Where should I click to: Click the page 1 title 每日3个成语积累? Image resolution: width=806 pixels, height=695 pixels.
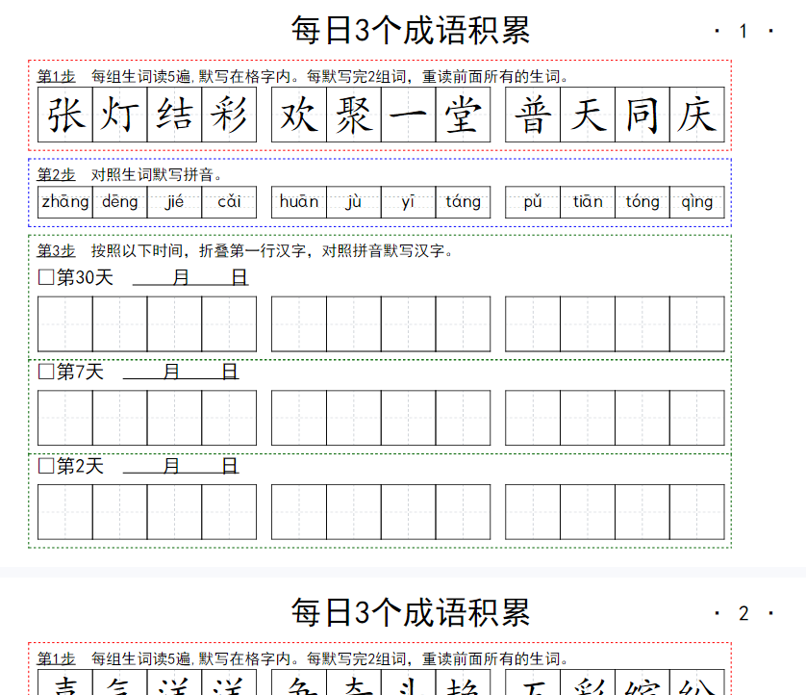411,31
